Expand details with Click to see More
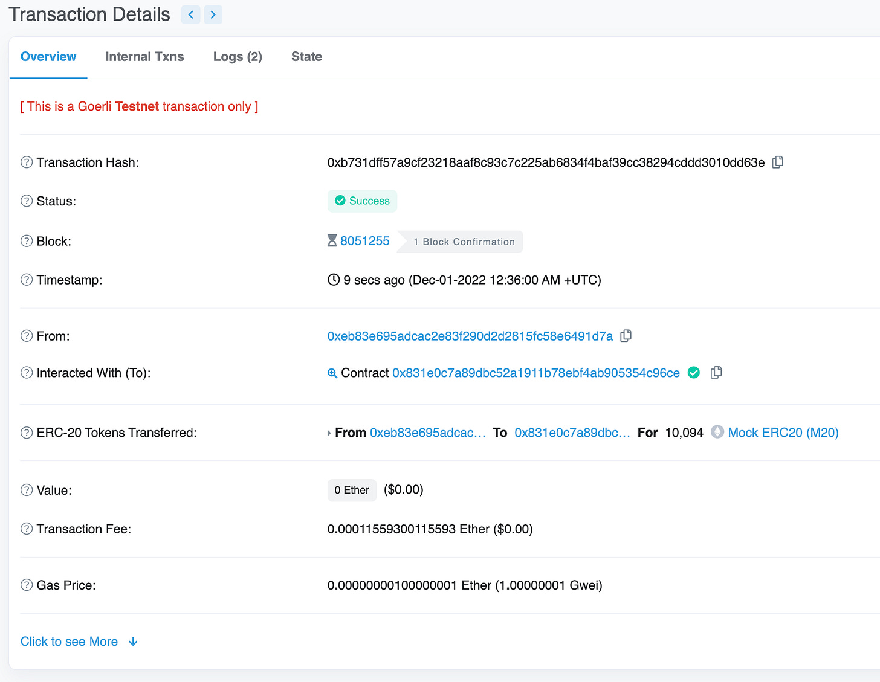The image size is (880, 682). [x=69, y=642]
